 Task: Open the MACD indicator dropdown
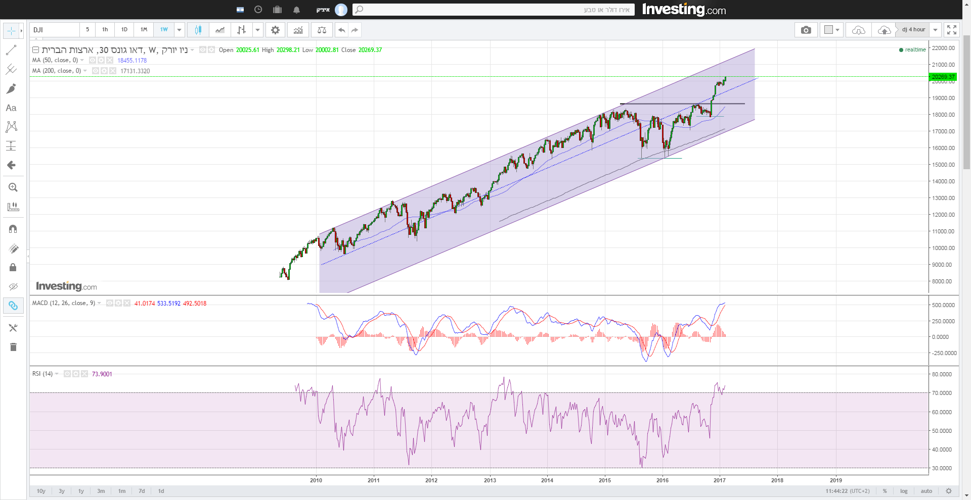point(99,303)
